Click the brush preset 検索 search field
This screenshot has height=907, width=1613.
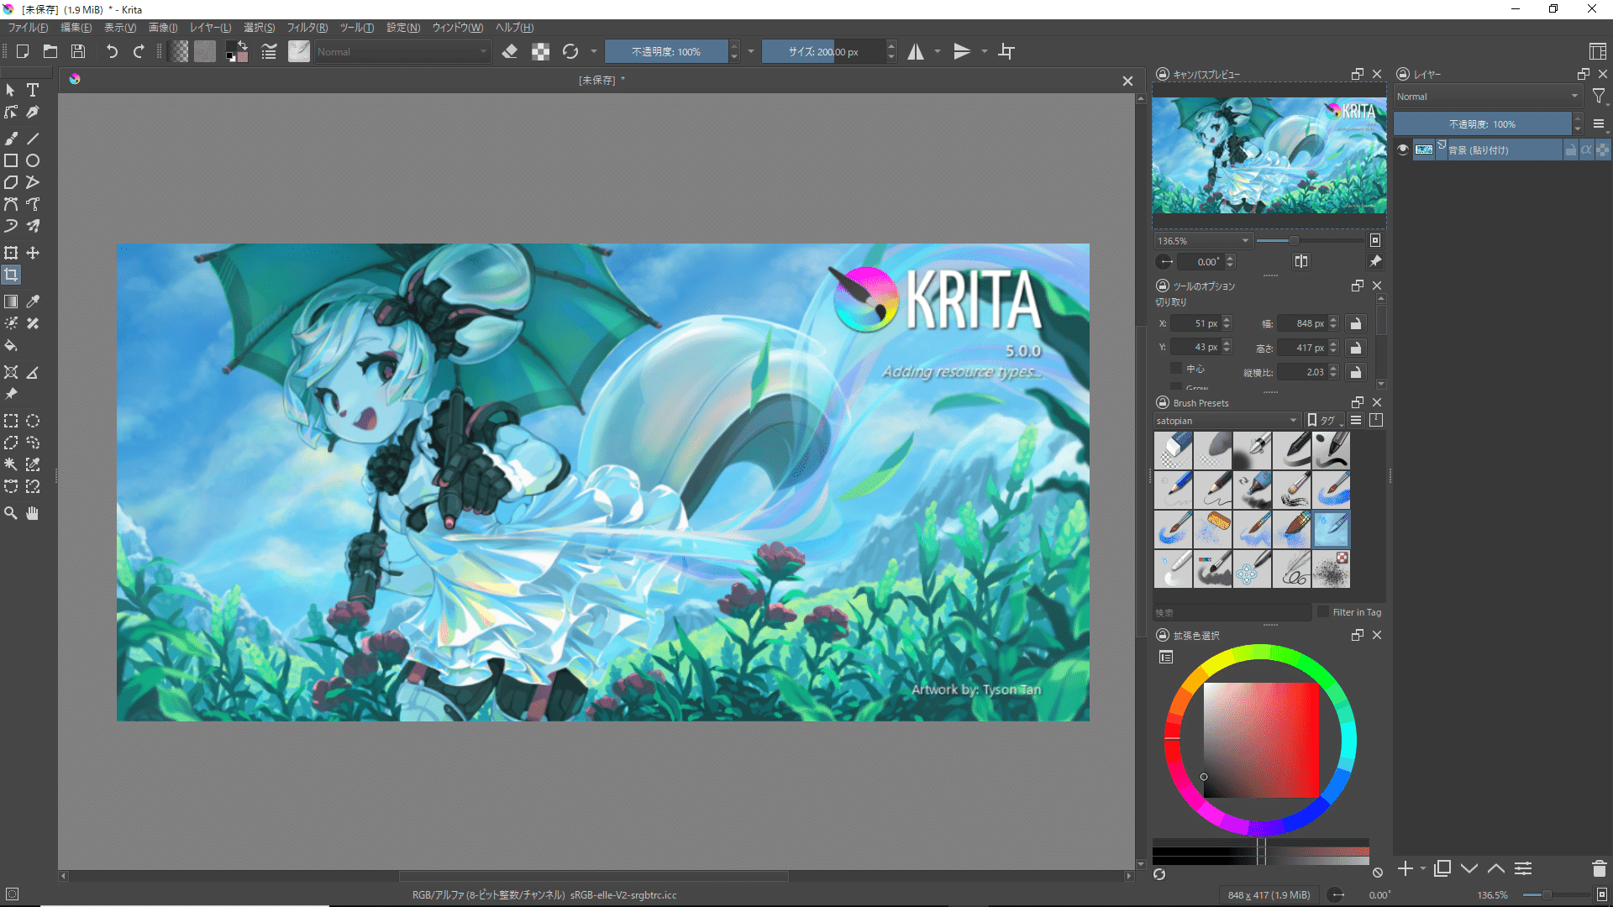[1232, 612]
